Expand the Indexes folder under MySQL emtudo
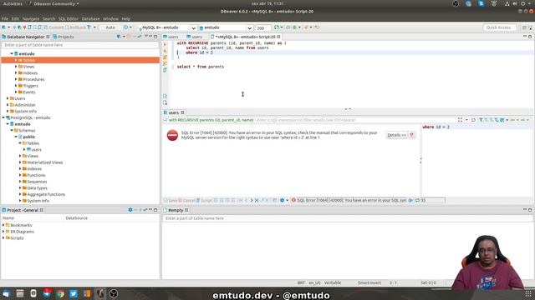This screenshot has height=300, width=535. pos(16,72)
